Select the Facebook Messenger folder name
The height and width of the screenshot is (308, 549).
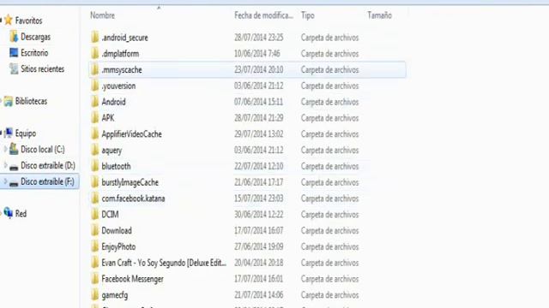tap(132, 279)
